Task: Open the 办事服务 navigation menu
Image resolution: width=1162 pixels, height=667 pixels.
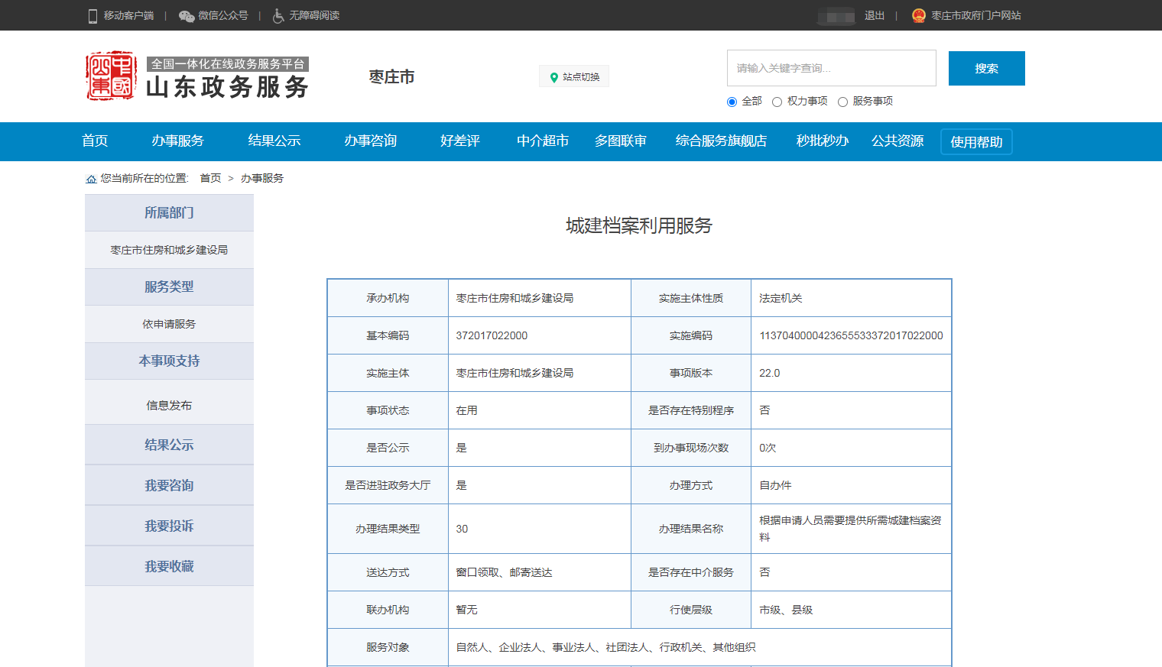Action: 177,141
